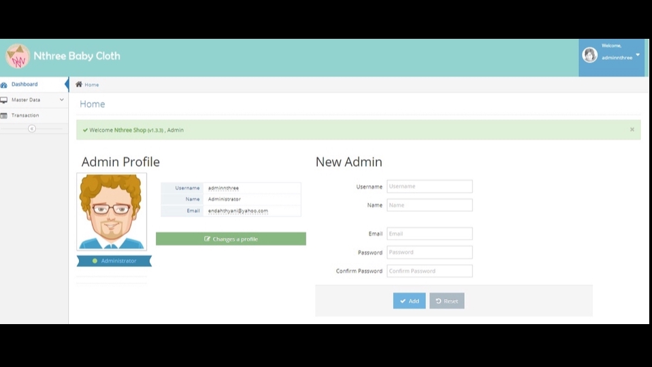Click the admin profile avatar image

[x=112, y=211]
